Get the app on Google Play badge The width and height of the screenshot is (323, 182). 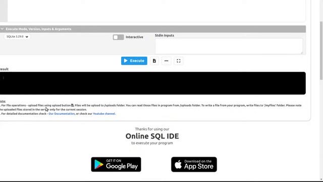pyautogui.click(x=116, y=164)
